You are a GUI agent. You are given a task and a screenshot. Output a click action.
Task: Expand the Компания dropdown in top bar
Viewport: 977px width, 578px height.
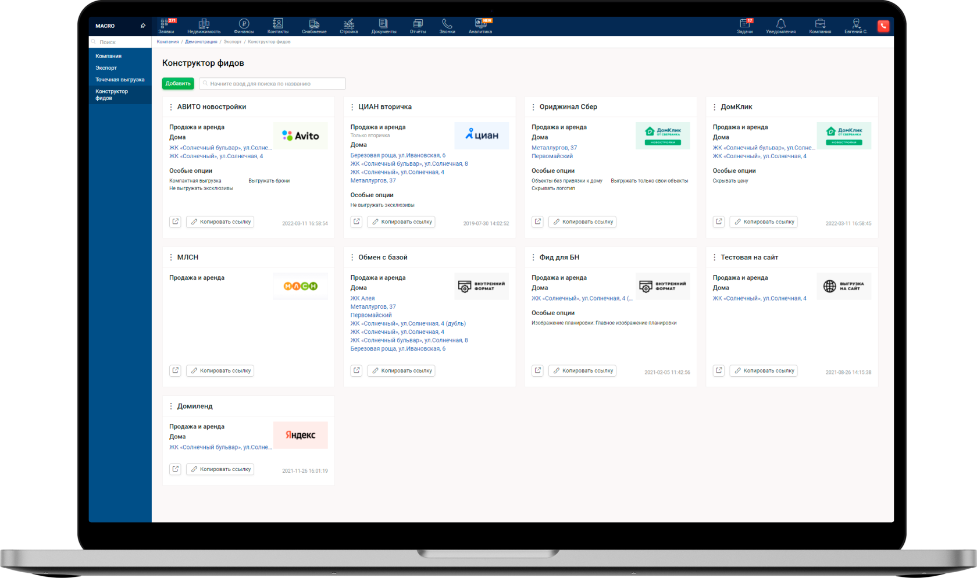[820, 26]
